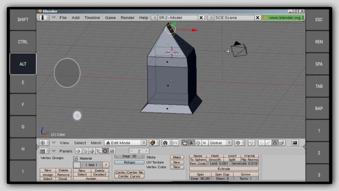Collapse the Panels header menus arrow
Image resolution: width=339 pixels, height=191 pixels.
[x=53, y=151]
